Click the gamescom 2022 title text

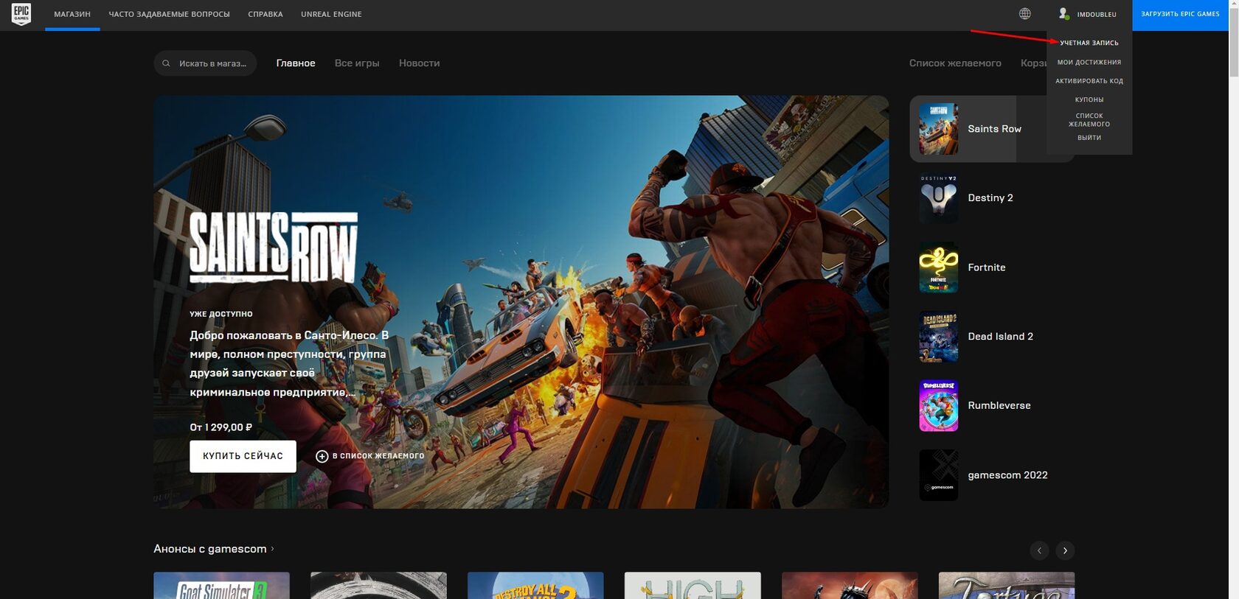tap(1007, 475)
